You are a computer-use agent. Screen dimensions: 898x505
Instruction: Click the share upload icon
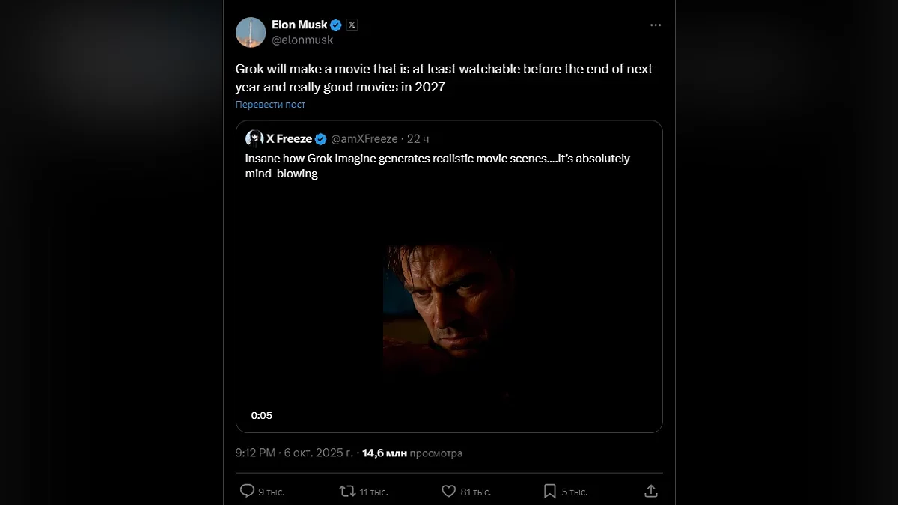[651, 491]
